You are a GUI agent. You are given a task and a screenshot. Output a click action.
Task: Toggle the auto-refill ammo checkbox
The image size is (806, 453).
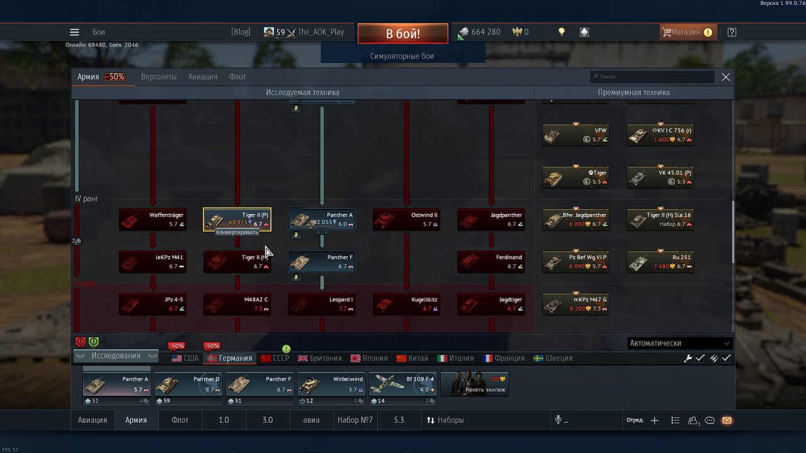click(726, 358)
